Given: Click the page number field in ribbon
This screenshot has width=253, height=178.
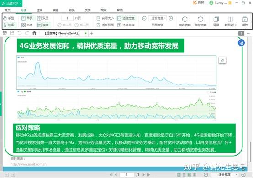Looking at the screenshot, I should tap(67, 18).
